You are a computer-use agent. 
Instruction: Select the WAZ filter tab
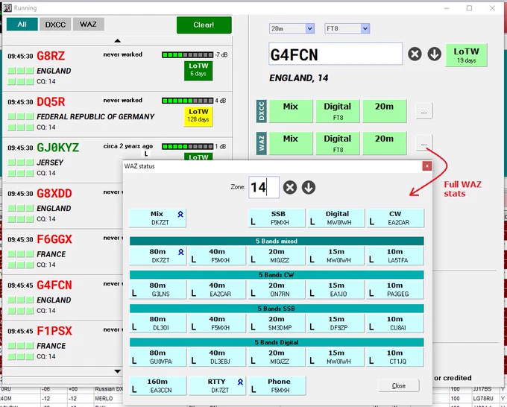pos(88,25)
